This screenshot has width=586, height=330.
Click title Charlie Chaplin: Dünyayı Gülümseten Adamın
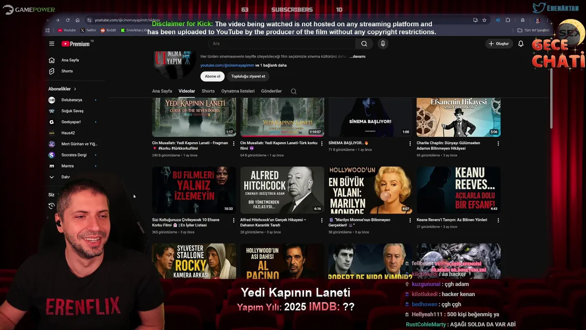[x=448, y=146]
